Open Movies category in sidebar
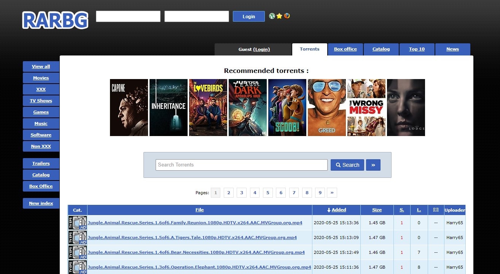500x274 pixels. coord(41,78)
